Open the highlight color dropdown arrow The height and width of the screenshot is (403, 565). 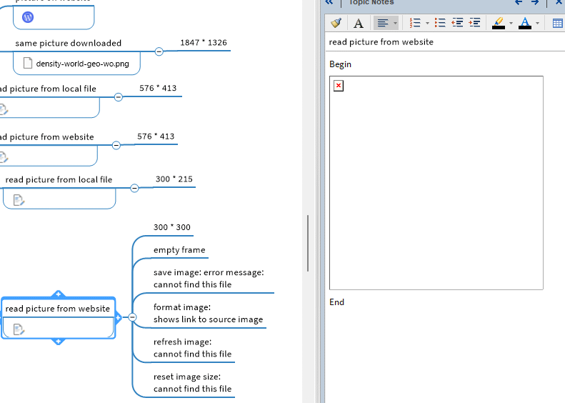pos(511,23)
